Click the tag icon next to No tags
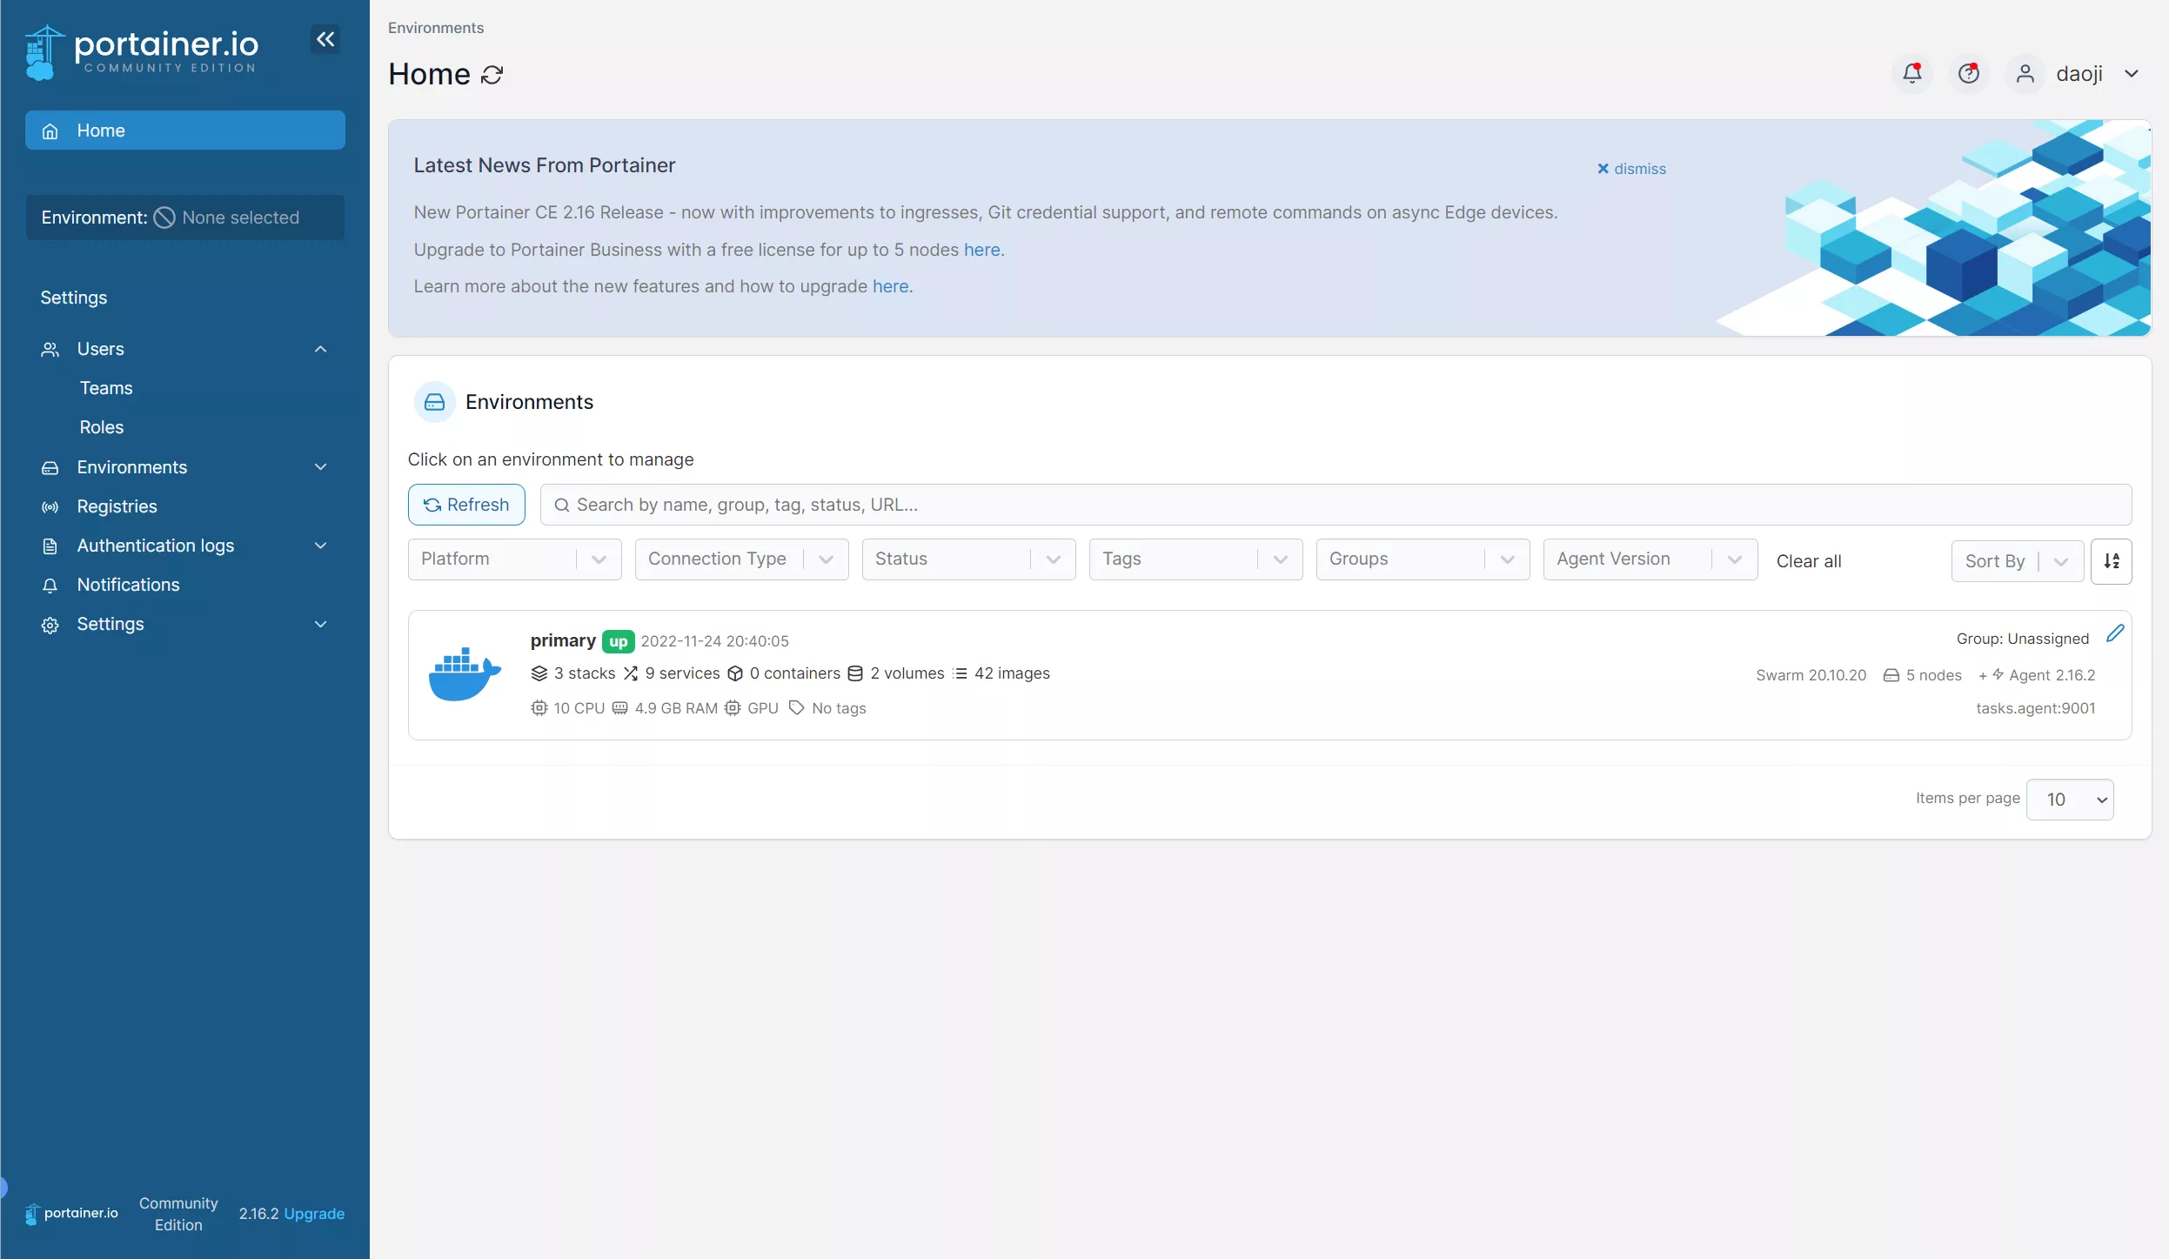Viewport: 2169px width, 1259px height. click(x=796, y=708)
